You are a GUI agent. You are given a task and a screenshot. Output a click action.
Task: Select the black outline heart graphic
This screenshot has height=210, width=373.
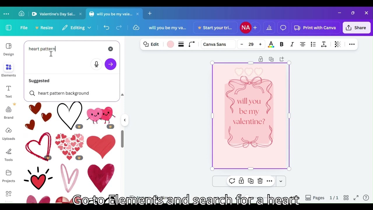coord(69,116)
